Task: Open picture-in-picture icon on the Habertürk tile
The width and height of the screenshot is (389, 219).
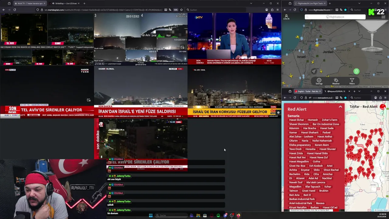Action: click(x=89, y=100)
